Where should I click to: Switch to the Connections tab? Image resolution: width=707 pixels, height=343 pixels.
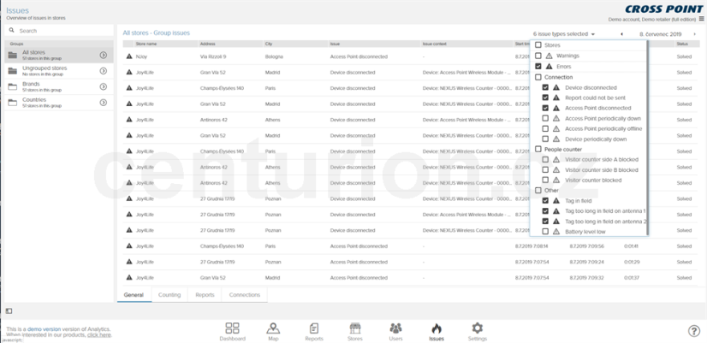(245, 295)
